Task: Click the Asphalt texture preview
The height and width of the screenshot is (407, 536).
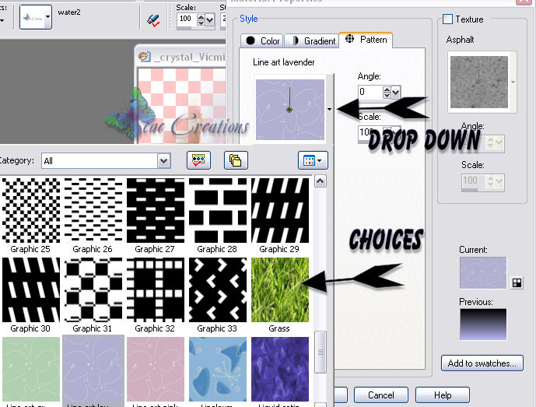Action: pos(479,82)
